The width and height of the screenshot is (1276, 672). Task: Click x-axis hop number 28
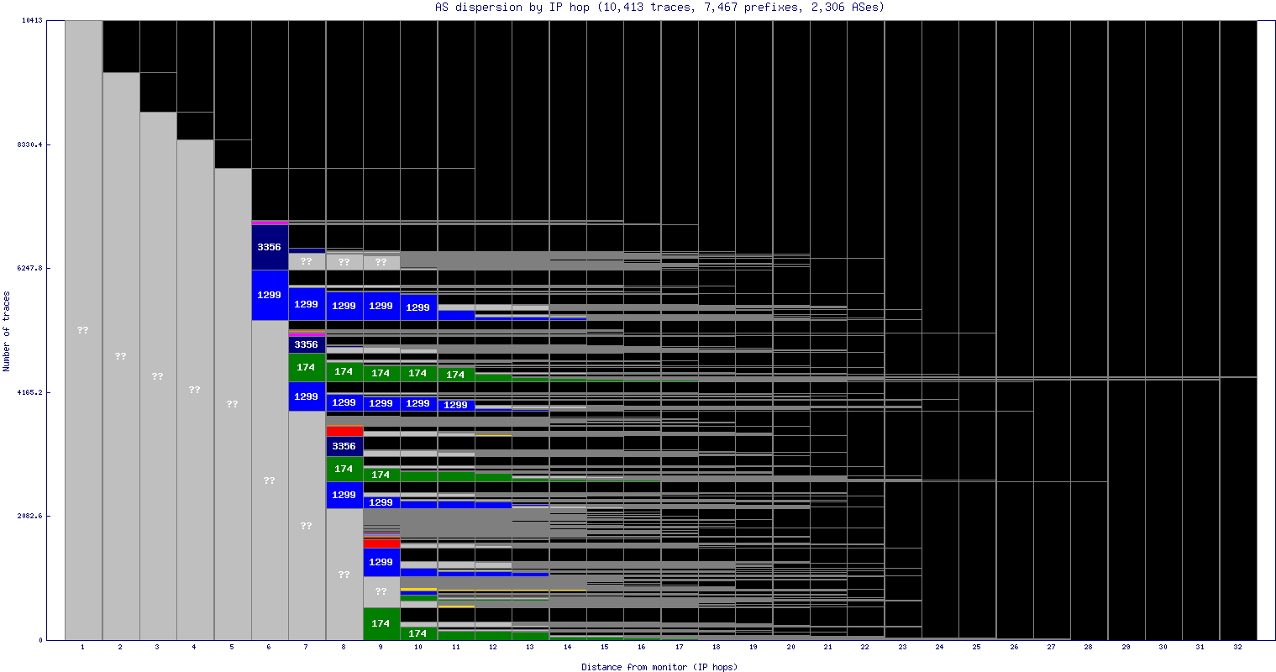[1089, 648]
